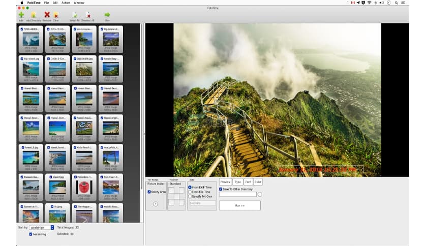425x246 pixels.
Task: Click the Select All toolbar icon
Action: coord(75,15)
